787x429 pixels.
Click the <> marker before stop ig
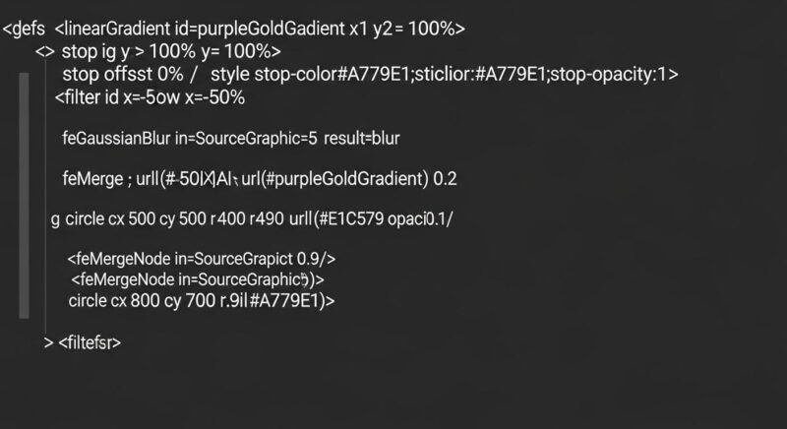coord(44,51)
